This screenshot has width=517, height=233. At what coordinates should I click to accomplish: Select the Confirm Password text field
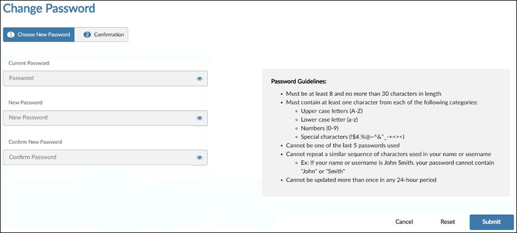(x=105, y=157)
